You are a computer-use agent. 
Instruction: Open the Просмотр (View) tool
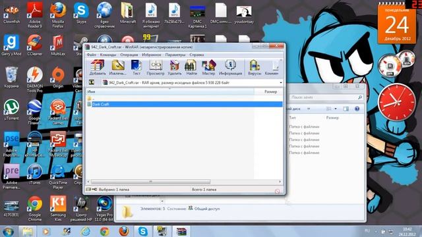156,67
